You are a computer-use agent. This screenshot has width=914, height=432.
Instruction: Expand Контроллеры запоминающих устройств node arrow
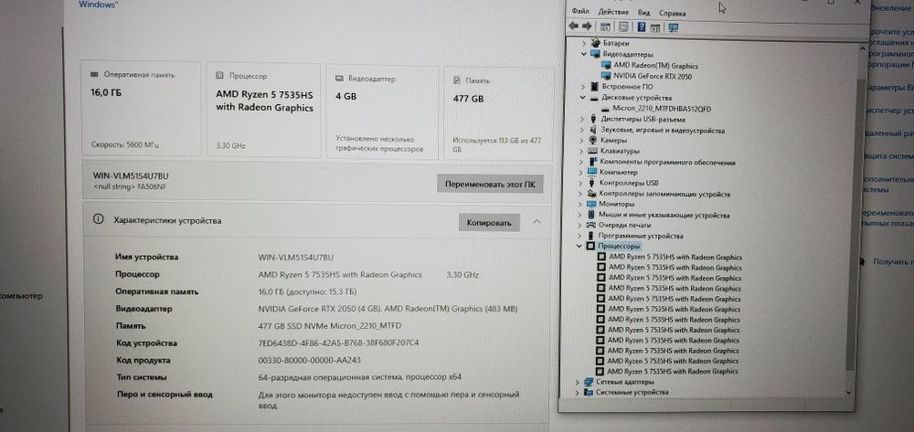point(580,194)
